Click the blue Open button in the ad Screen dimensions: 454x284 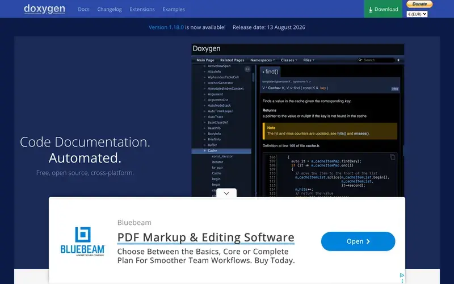(358, 241)
